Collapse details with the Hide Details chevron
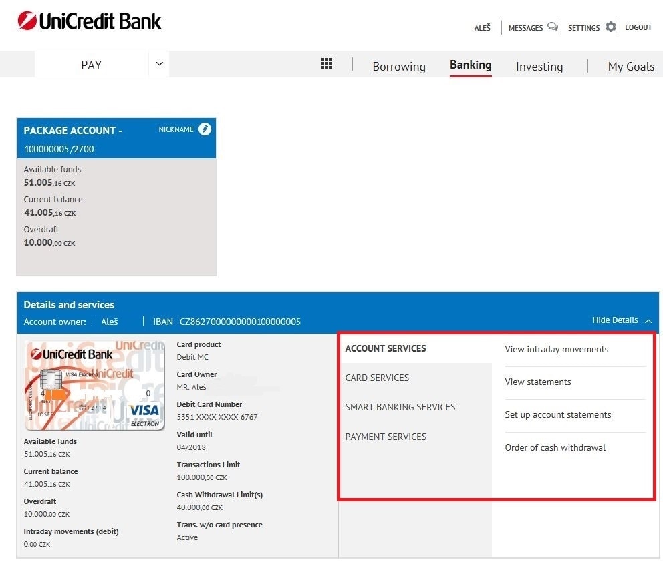663x562 pixels. [648, 321]
